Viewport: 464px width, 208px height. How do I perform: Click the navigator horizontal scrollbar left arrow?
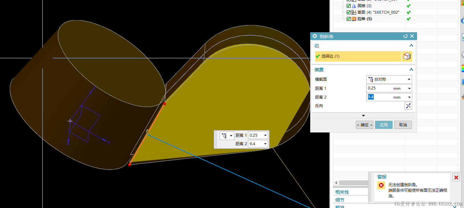(337, 183)
